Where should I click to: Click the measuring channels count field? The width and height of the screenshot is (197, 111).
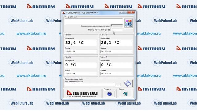coord(117,26)
